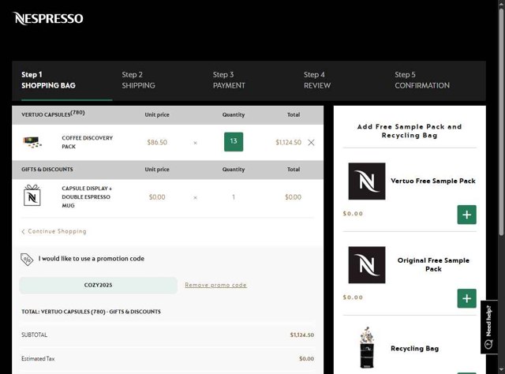Click the Vertuo Free Sample Pack title
The image size is (505, 374).
(433, 181)
